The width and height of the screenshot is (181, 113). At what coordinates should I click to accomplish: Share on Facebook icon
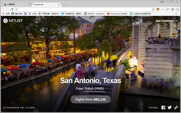click(163, 108)
